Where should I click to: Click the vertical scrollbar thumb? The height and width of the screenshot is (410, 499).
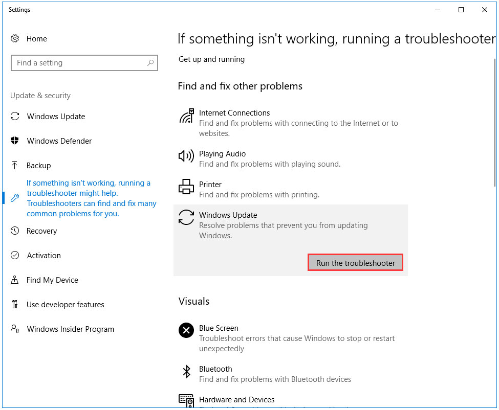click(495, 122)
